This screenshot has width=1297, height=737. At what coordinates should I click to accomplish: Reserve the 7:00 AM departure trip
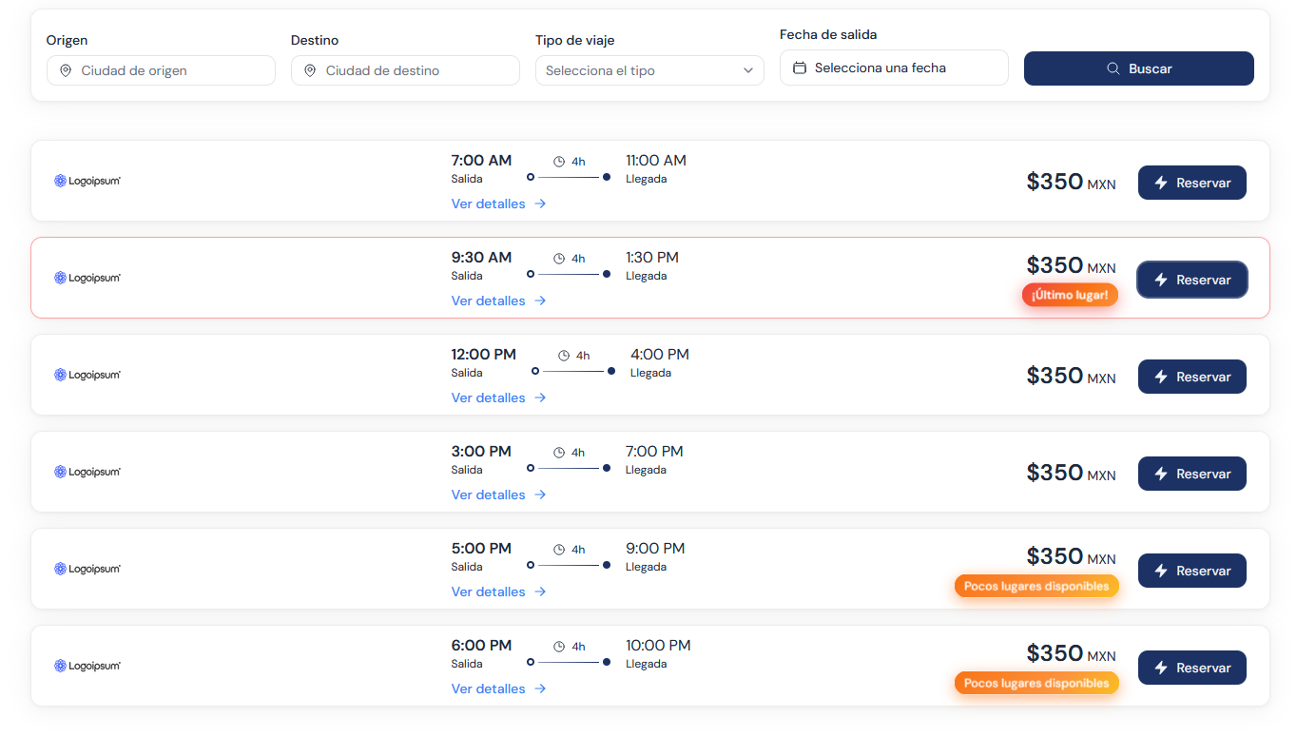pos(1192,183)
